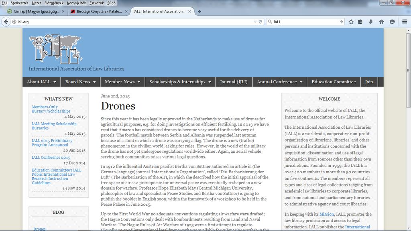Click the June 2nd, 2015 post date
Viewport: 411px width, 231px height.
(x=115, y=96)
